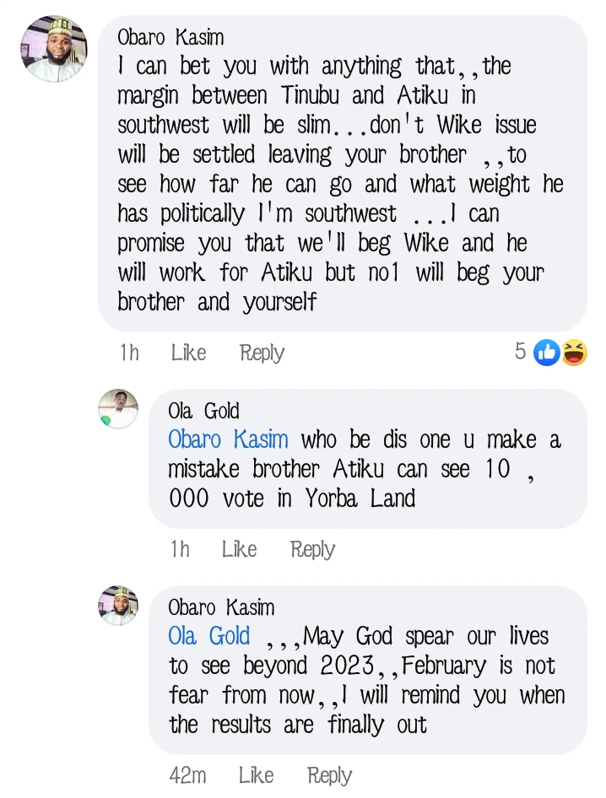
Task: Open reaction count of 5
Action: (x=521, y=352)
